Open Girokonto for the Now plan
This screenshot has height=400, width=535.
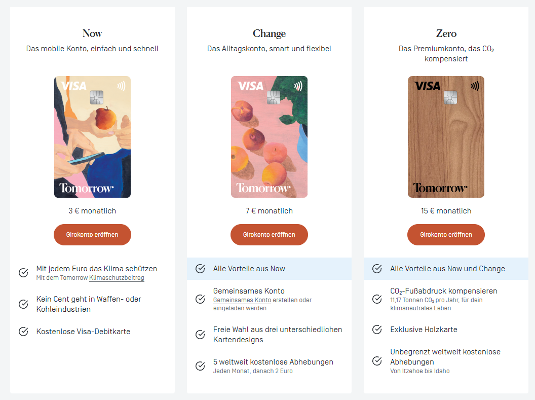pyautogui.click(x=92, y=235)
